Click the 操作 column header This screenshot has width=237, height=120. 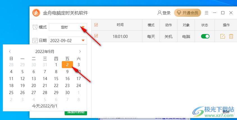pyautogui.click(x=226, y=25)
